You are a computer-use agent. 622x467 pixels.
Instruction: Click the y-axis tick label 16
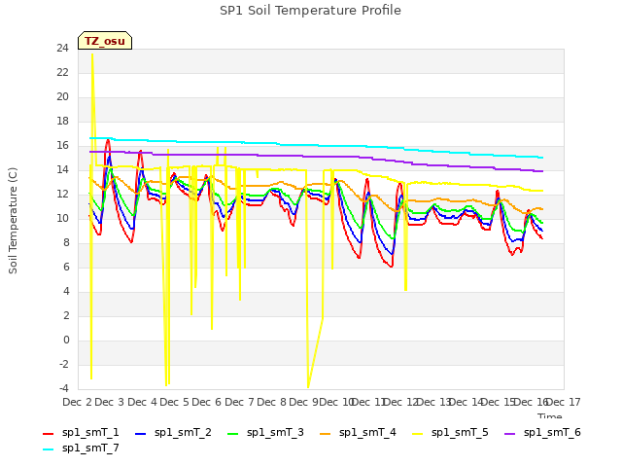pos(62,146)
